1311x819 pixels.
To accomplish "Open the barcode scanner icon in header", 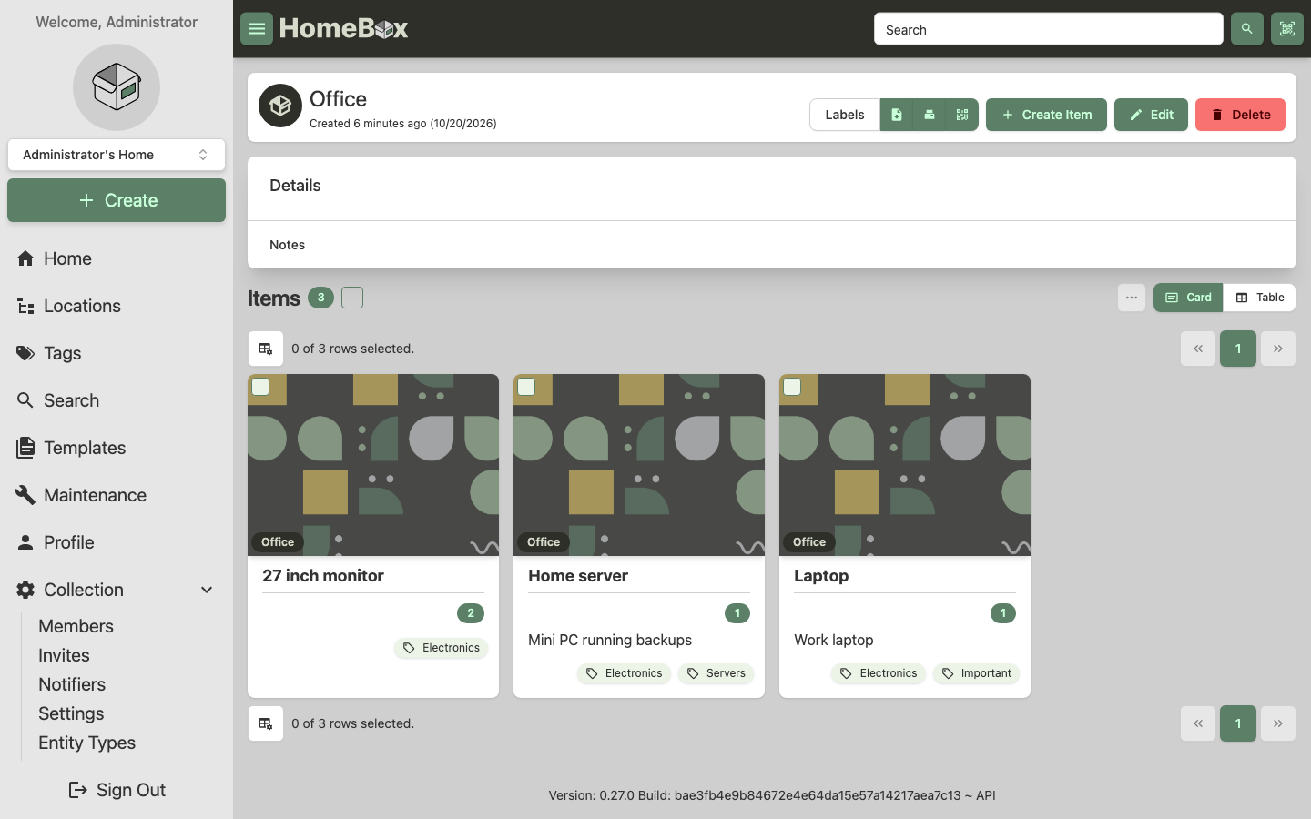I will click(x=1287, y=29).
